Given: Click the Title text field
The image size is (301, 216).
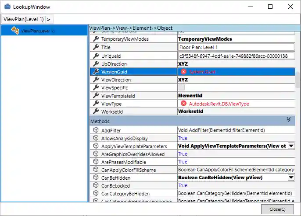Looking at the screenshot, I should click(236, 47).
